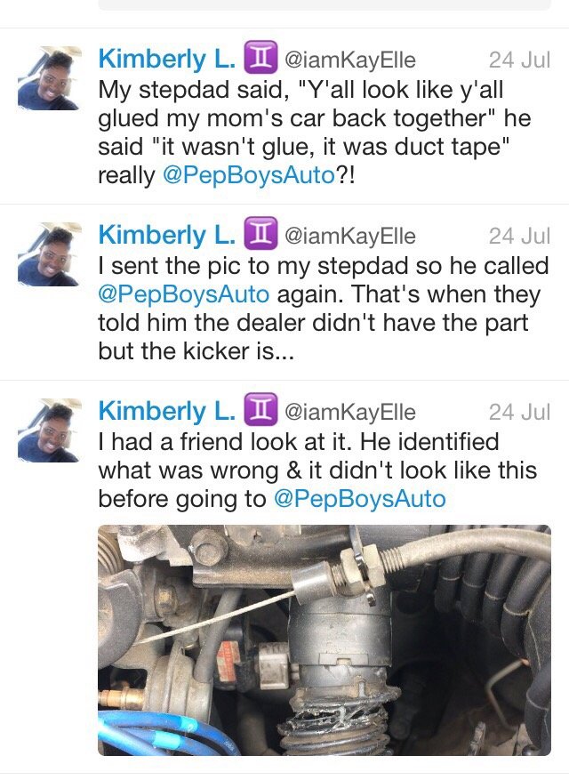
Task: Open the third tweet's profile avatar
Action: pyautogui.click(x=49, y=430)
